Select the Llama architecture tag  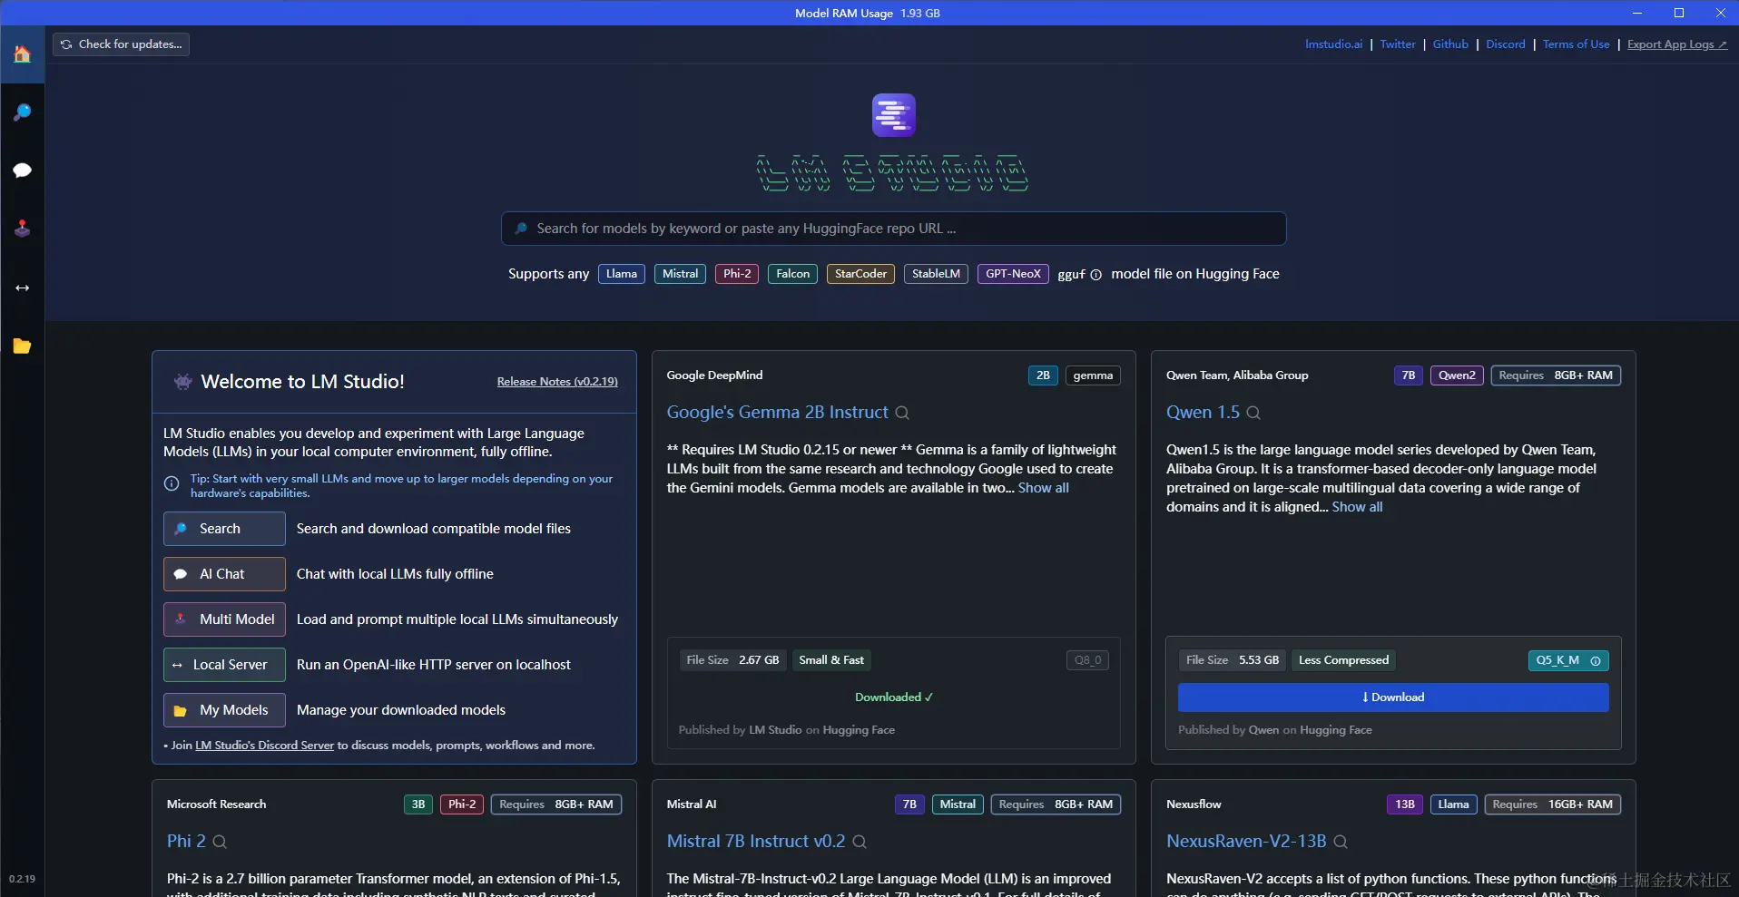(x=622, y=274)
